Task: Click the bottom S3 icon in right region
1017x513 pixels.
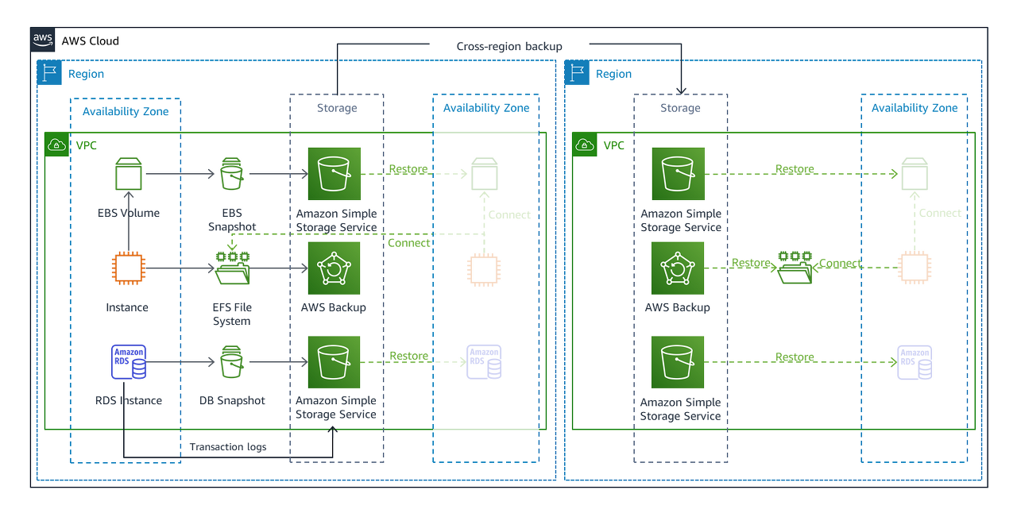Action: (x=679, y=362)
